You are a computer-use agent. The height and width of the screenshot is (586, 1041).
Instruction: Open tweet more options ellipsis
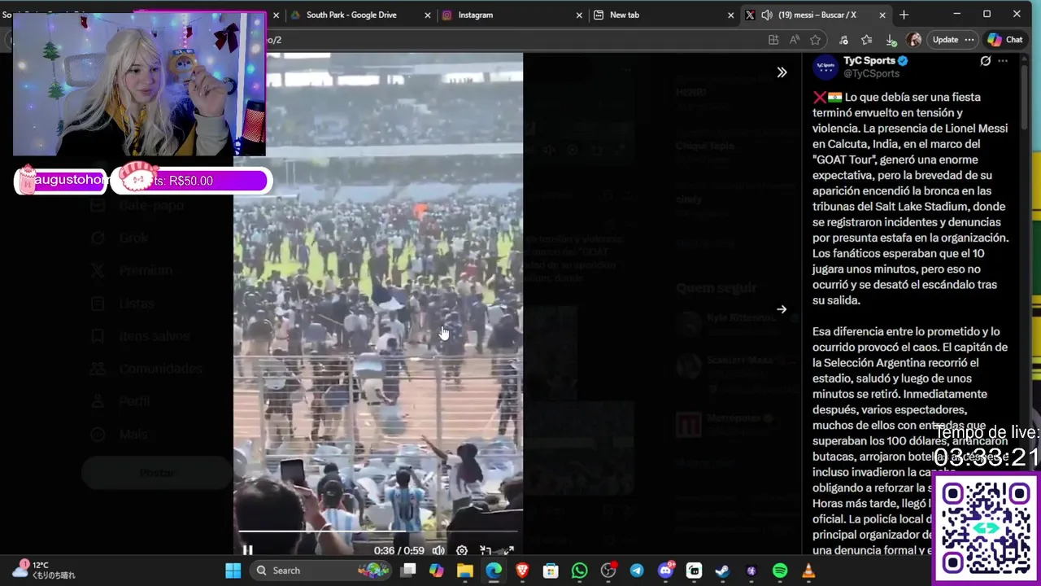pyautogui.click(x=1003, y=61)
